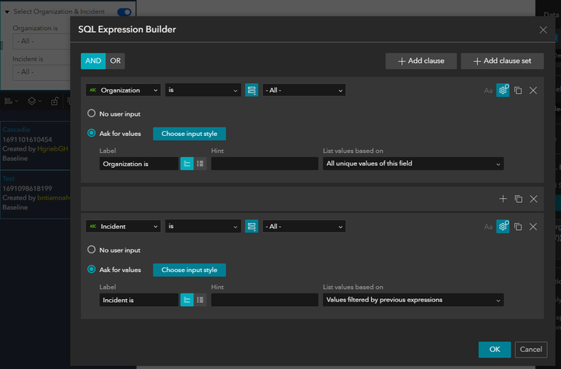Add clause to set with plus icon
The width and height of the screenshot is (561, 369).
503,199
